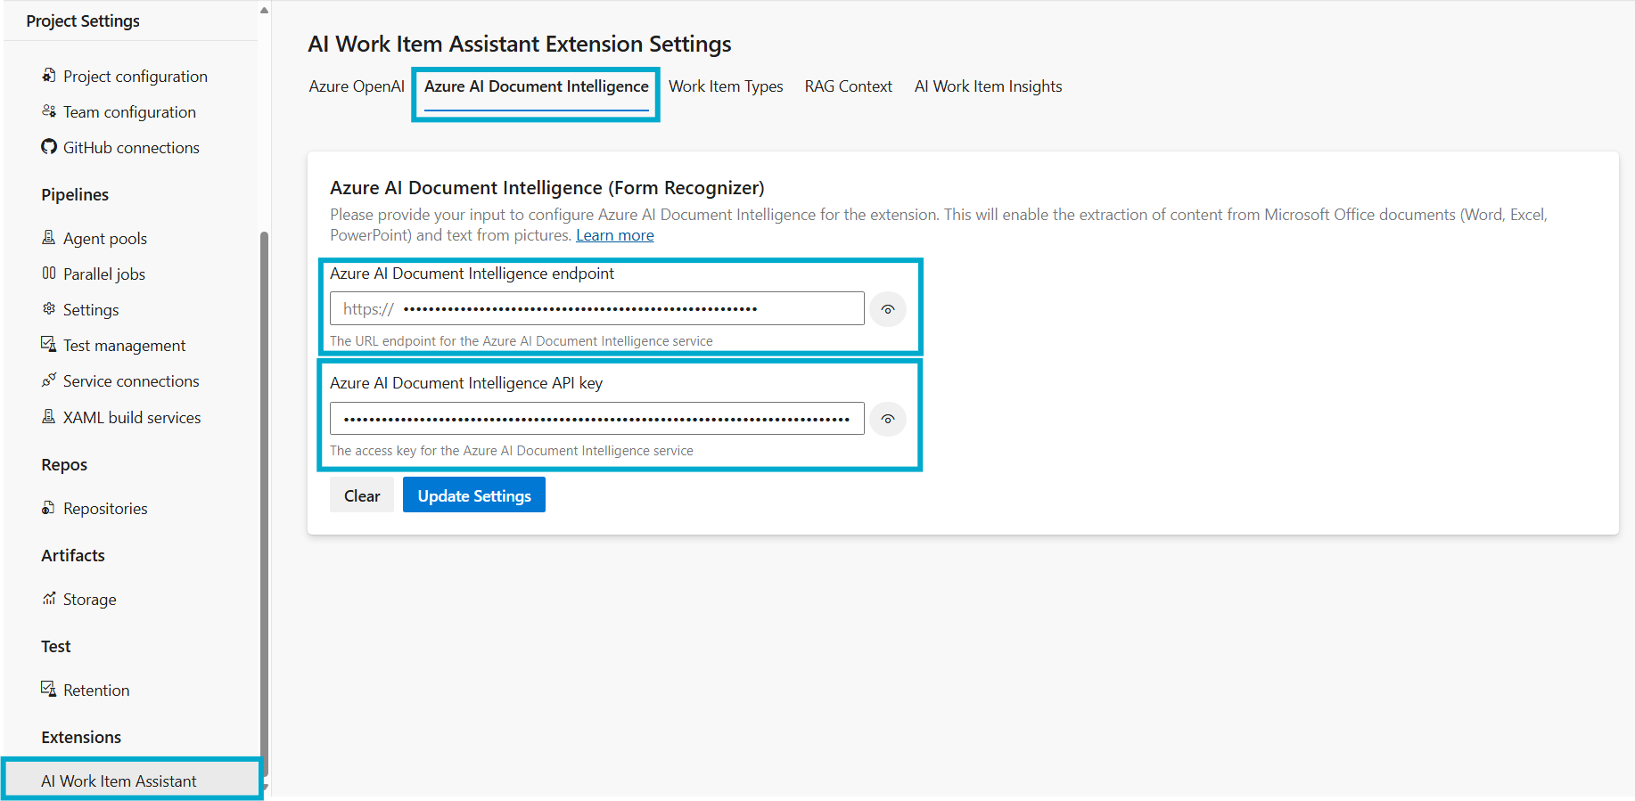Click the Team configuration icon
The image size is (1635, 801).
click(x=49, y=111)
